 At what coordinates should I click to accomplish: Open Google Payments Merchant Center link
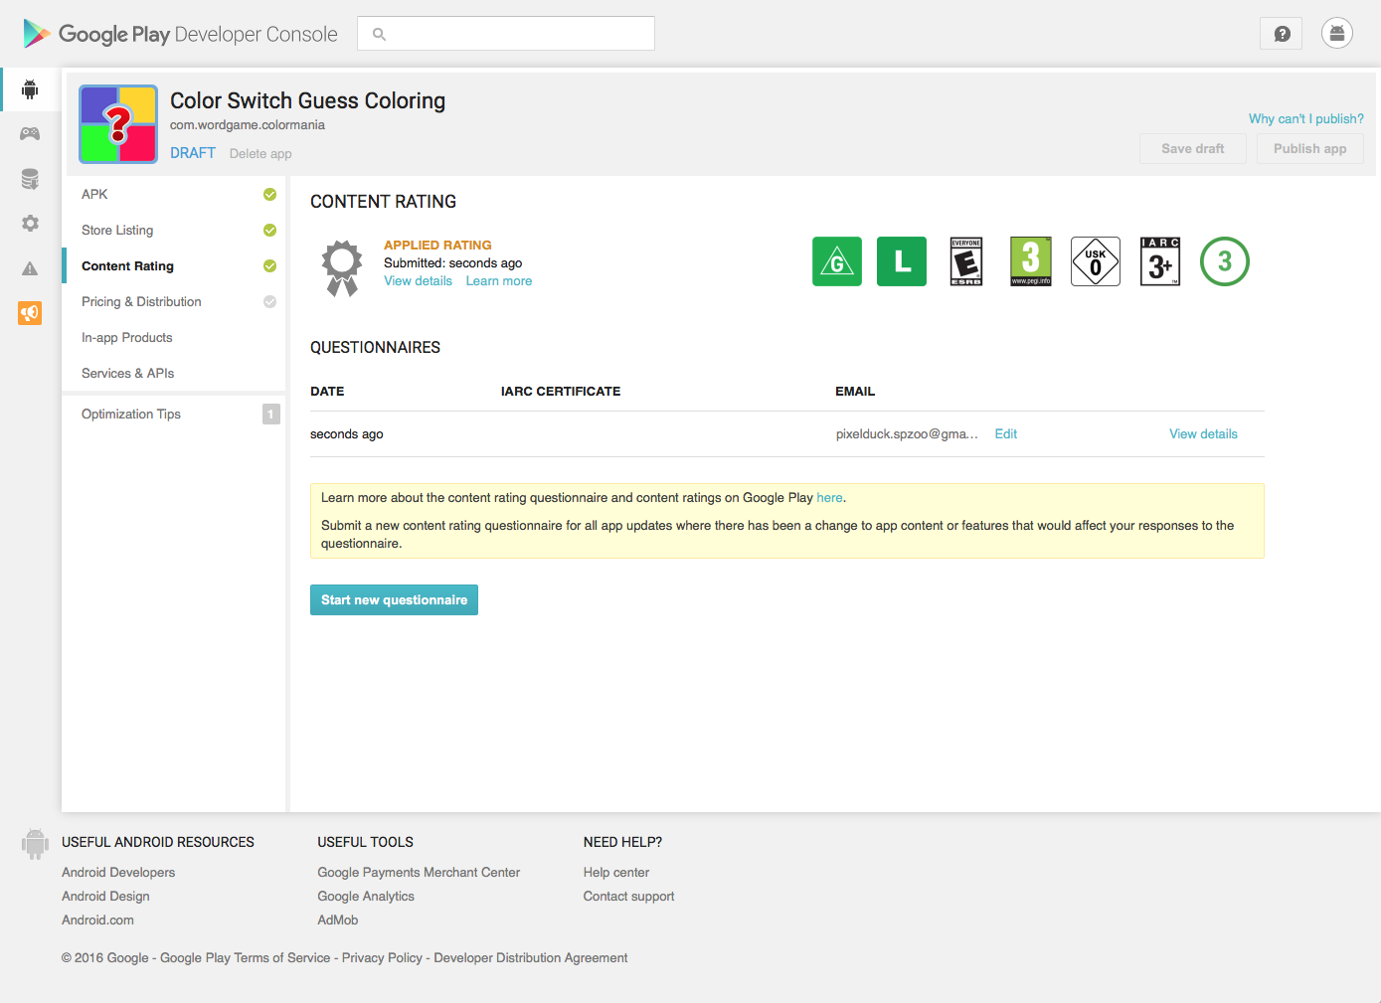[419, 873]
